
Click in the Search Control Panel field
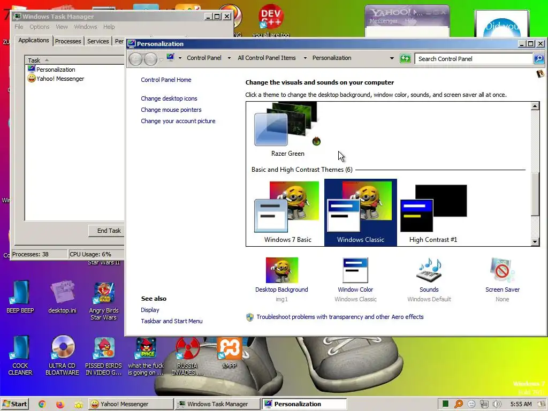[x=474, y=59]
